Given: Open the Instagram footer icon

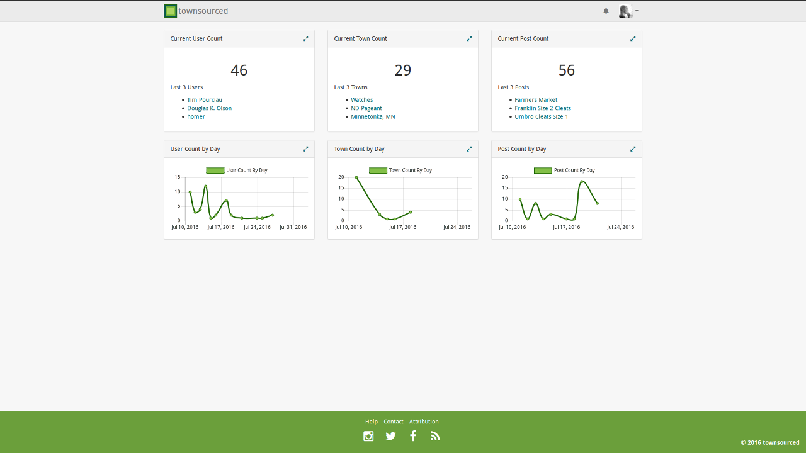Looking at the screenshot, I should [x=368, y=436].
